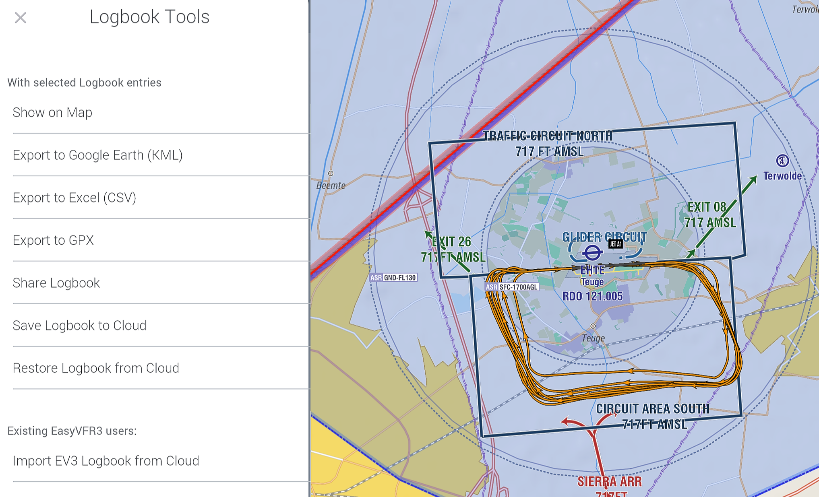Tap the ASR SFC-1700AGL airspace label

512,287
